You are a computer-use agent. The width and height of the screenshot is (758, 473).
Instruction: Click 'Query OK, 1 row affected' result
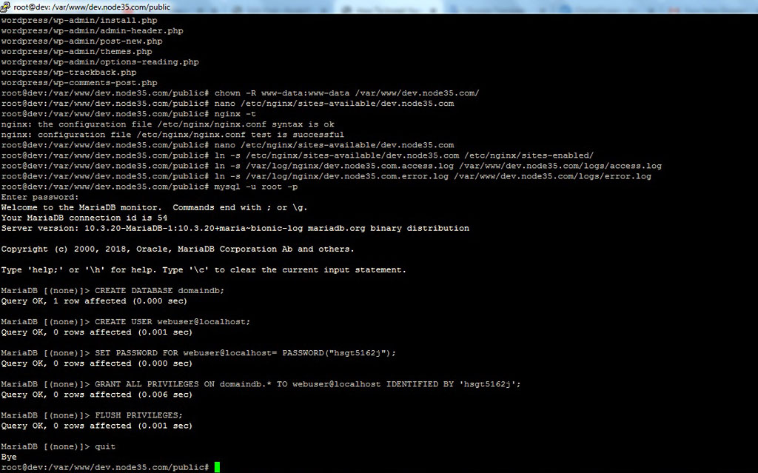point(94,301)
